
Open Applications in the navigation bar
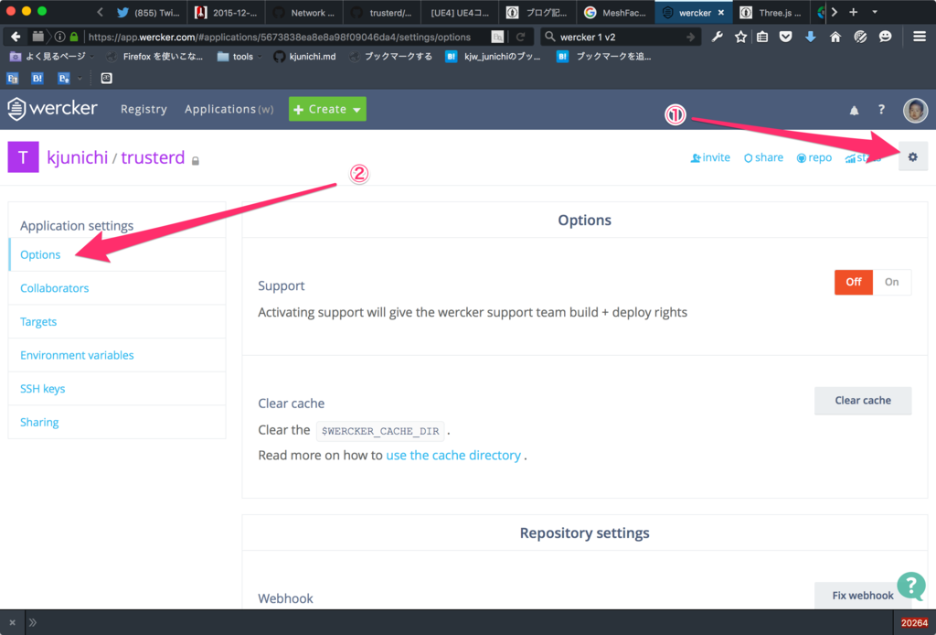(229, 109)
